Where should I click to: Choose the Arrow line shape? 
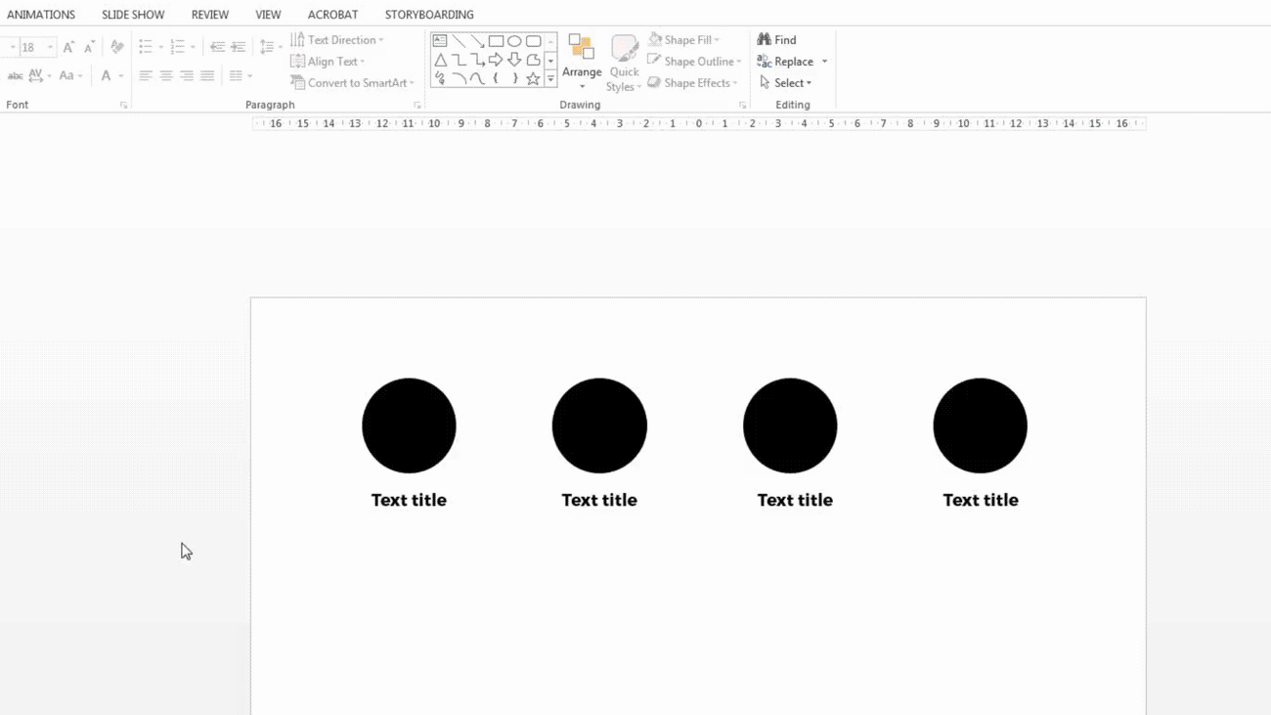pyautogui.click(x=477, y=41)
